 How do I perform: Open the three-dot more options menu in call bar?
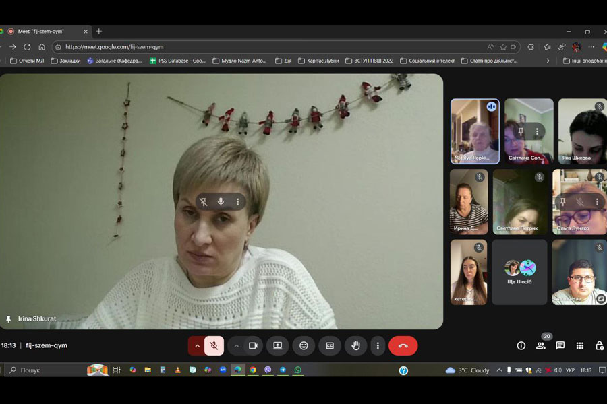click(378, 345)
